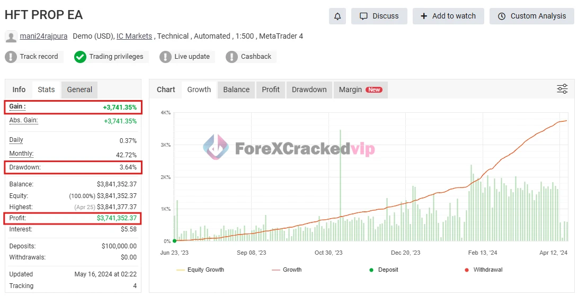Screen dimensions: 578x296
Task: Click the Deposits value $100,000.00
Action: click(x=119, y=246)
